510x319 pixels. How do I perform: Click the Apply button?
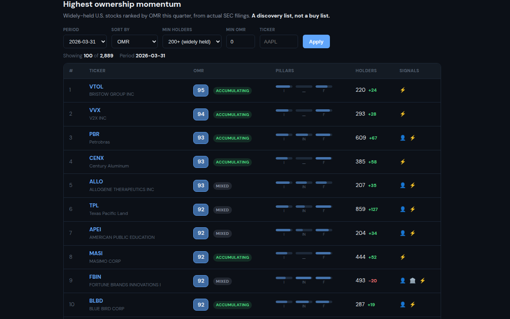coord(316,41)
